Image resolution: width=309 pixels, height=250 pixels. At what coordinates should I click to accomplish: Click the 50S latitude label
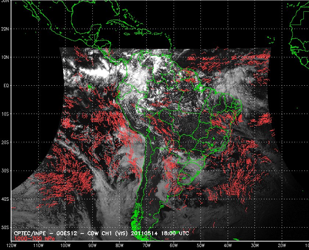[x=5, y=228]
